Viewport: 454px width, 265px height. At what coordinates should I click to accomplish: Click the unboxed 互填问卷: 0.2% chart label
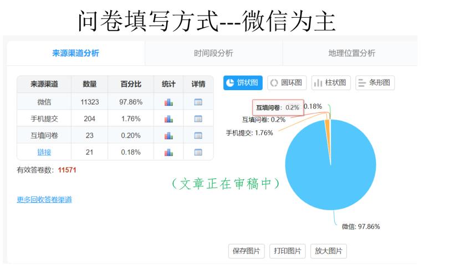[x=264, y=119]
